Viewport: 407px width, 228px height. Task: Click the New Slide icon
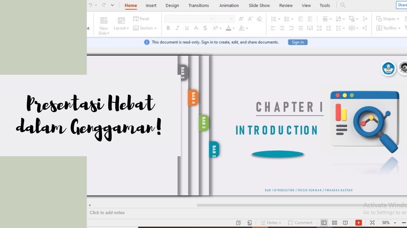(103, 20)
